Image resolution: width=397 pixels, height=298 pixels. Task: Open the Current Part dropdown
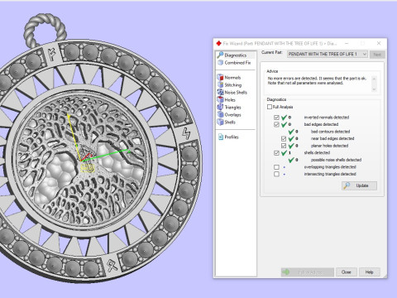328,54
